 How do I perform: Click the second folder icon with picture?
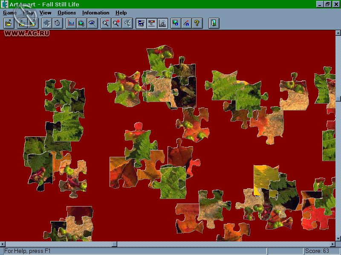[x=23, y=23]
